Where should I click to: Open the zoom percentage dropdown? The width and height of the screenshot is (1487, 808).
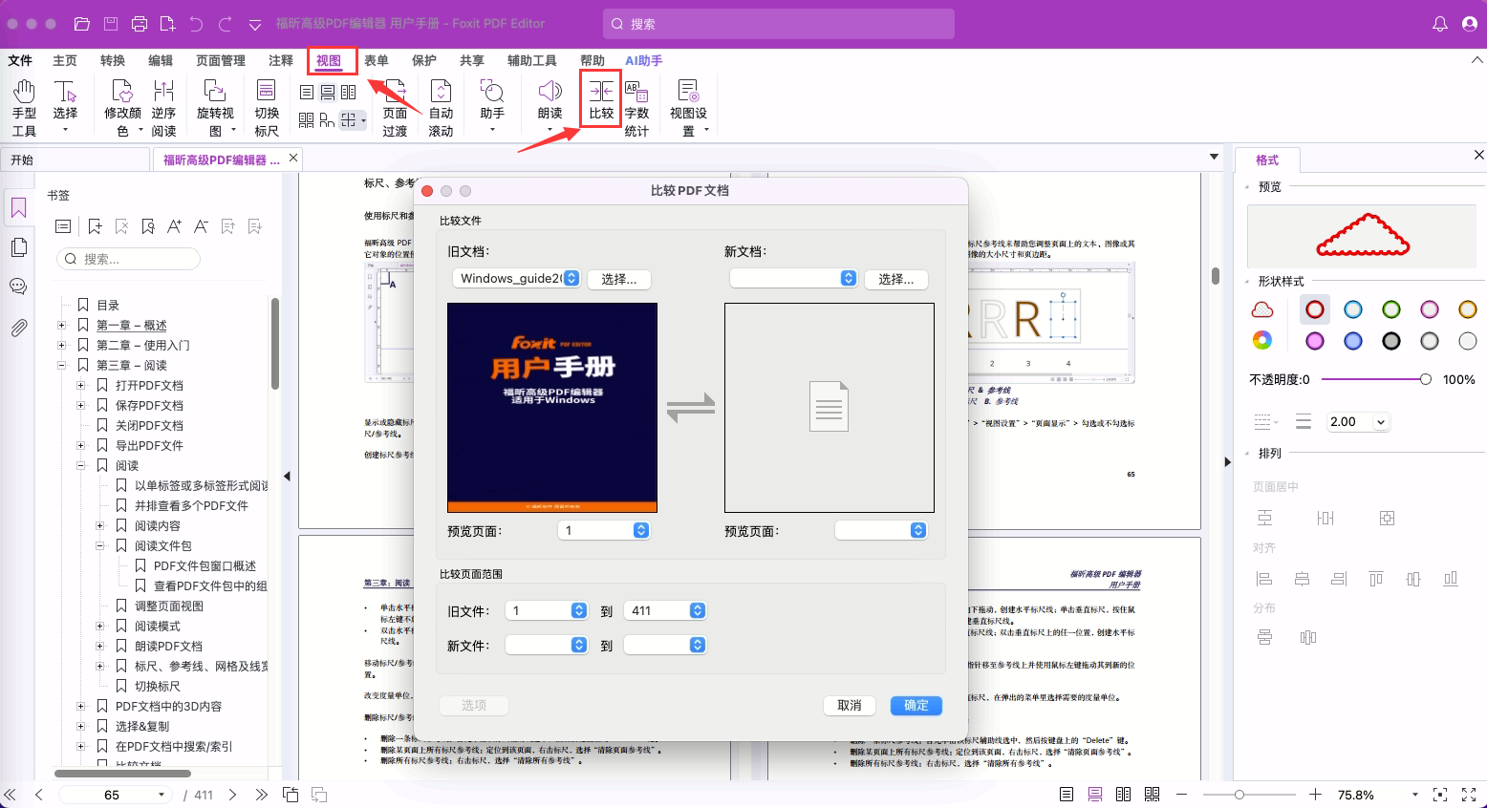[1415, 795]
